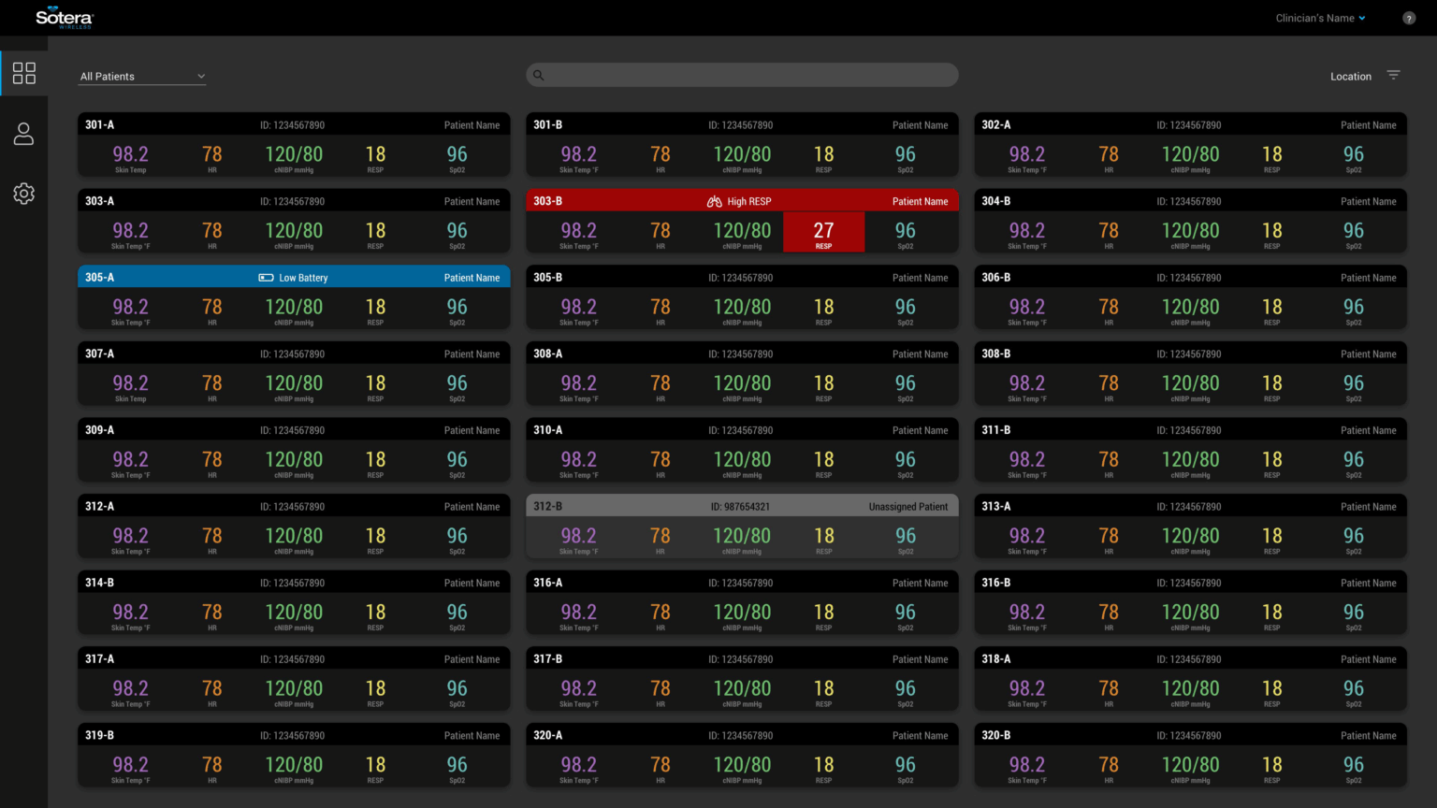Click the Location sort label
This screenshot has height=808, width=1437.
(x=1351, y=77)
